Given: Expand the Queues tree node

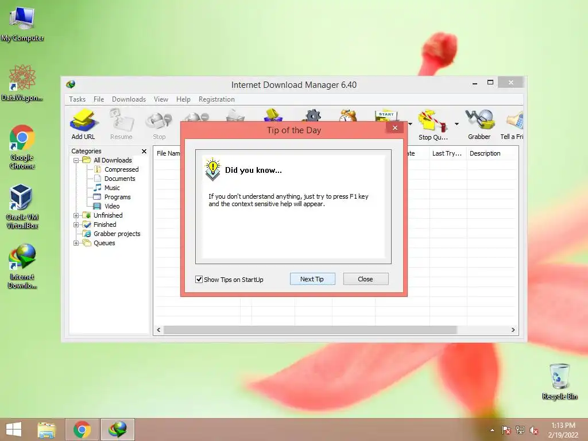Looking at the screenshot, I should pyautogui.click(x=76, y=243).
